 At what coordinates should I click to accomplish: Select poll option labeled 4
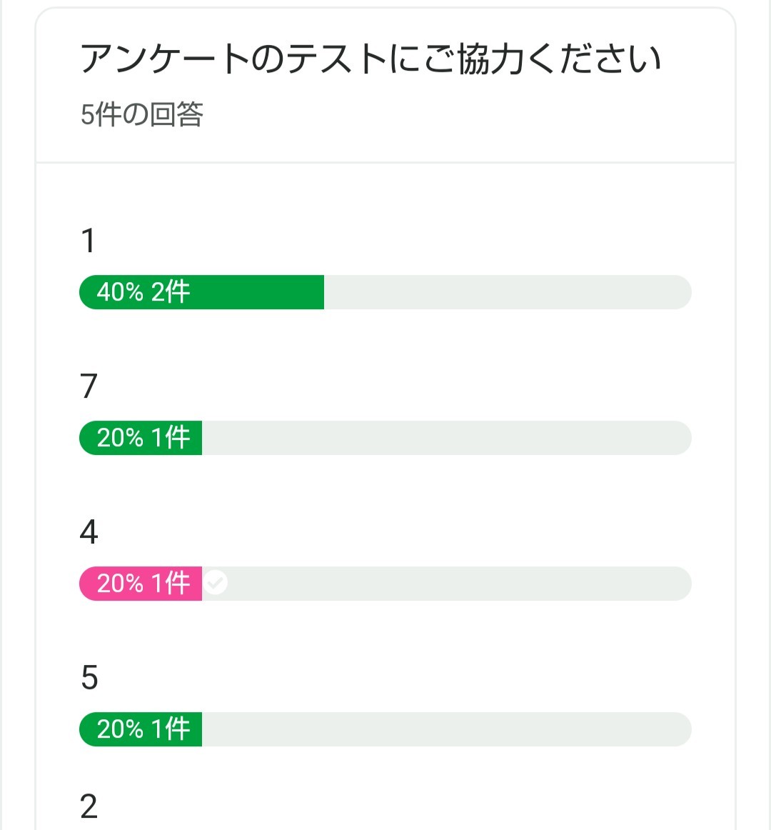pos(89,532)
